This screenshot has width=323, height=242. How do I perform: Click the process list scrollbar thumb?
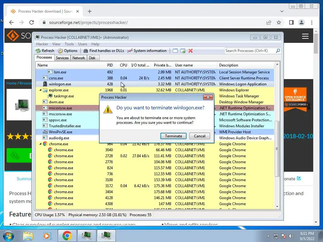point(277,148)
